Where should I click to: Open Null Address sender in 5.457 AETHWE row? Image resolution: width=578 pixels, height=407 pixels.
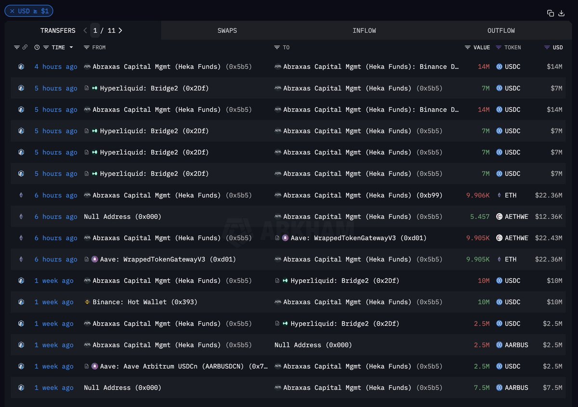(123, 217)
